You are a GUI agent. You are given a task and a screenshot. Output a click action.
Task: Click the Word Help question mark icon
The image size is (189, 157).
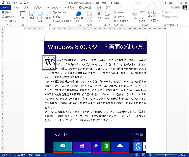pos(165,3)
